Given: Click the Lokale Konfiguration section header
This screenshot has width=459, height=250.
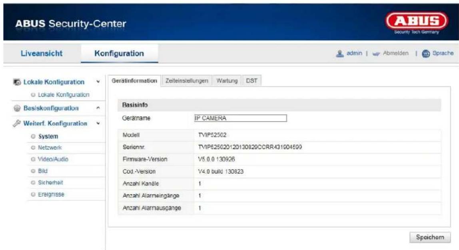Looking at the screenshot, I should tap(54, 82).
